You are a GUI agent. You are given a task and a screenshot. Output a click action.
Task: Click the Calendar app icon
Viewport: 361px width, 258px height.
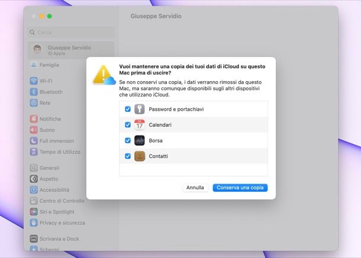pos(140,125)
